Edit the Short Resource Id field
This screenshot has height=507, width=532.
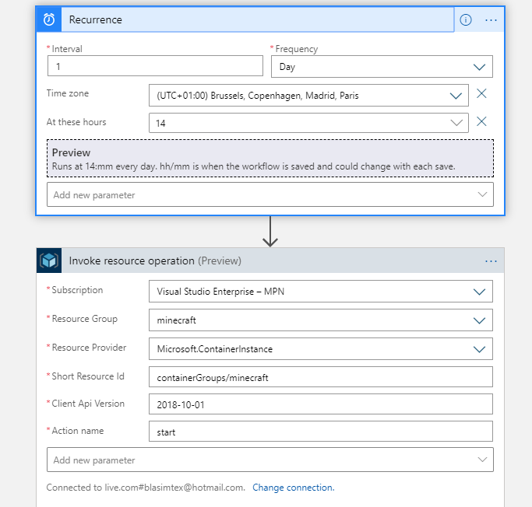click(320, 377)
